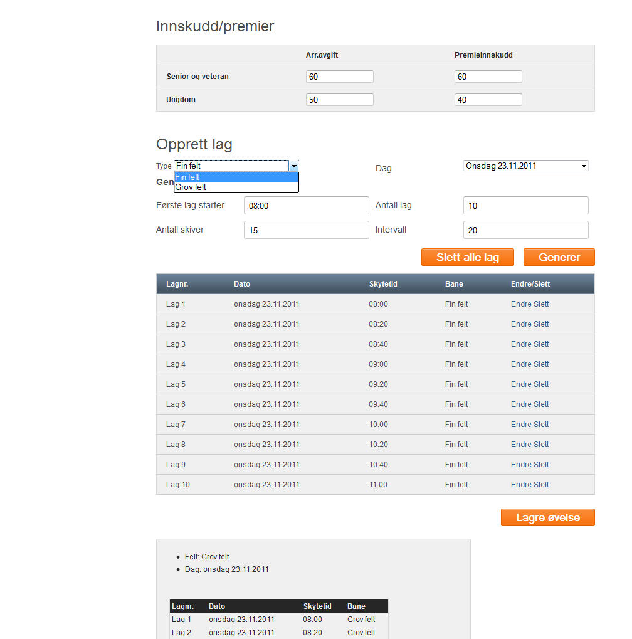Click 'Første lag starter' time field
The width and height of the screenshot is (632, 639).
pyautogui.click(x=306, y=206)
